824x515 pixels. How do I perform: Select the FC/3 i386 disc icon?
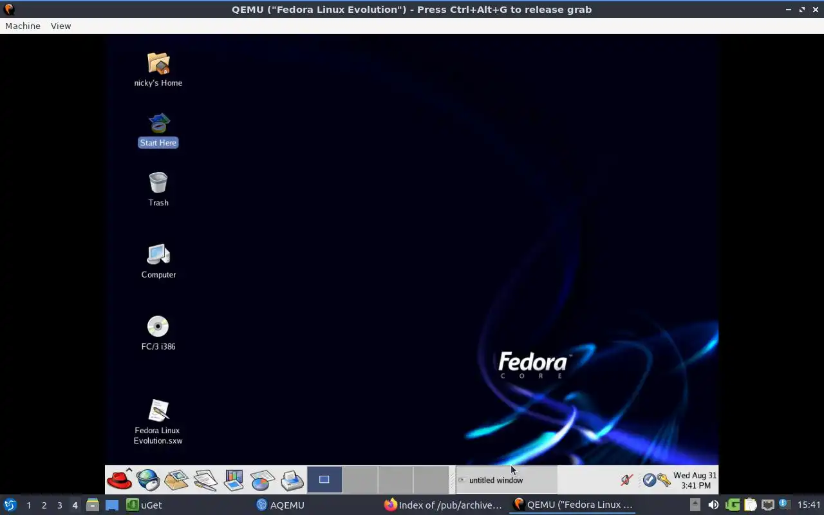pyautogui.click(x=158, y=333)
